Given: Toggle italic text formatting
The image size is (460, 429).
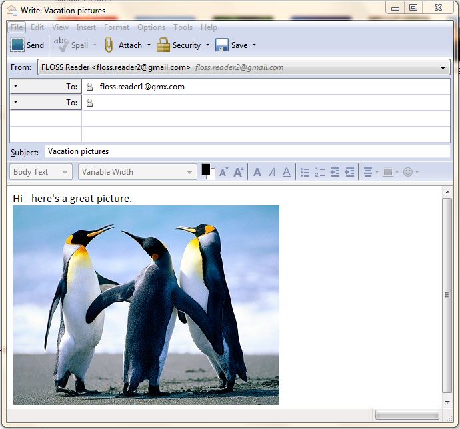Looking at the screenshot, I should [x=272, y=172].
